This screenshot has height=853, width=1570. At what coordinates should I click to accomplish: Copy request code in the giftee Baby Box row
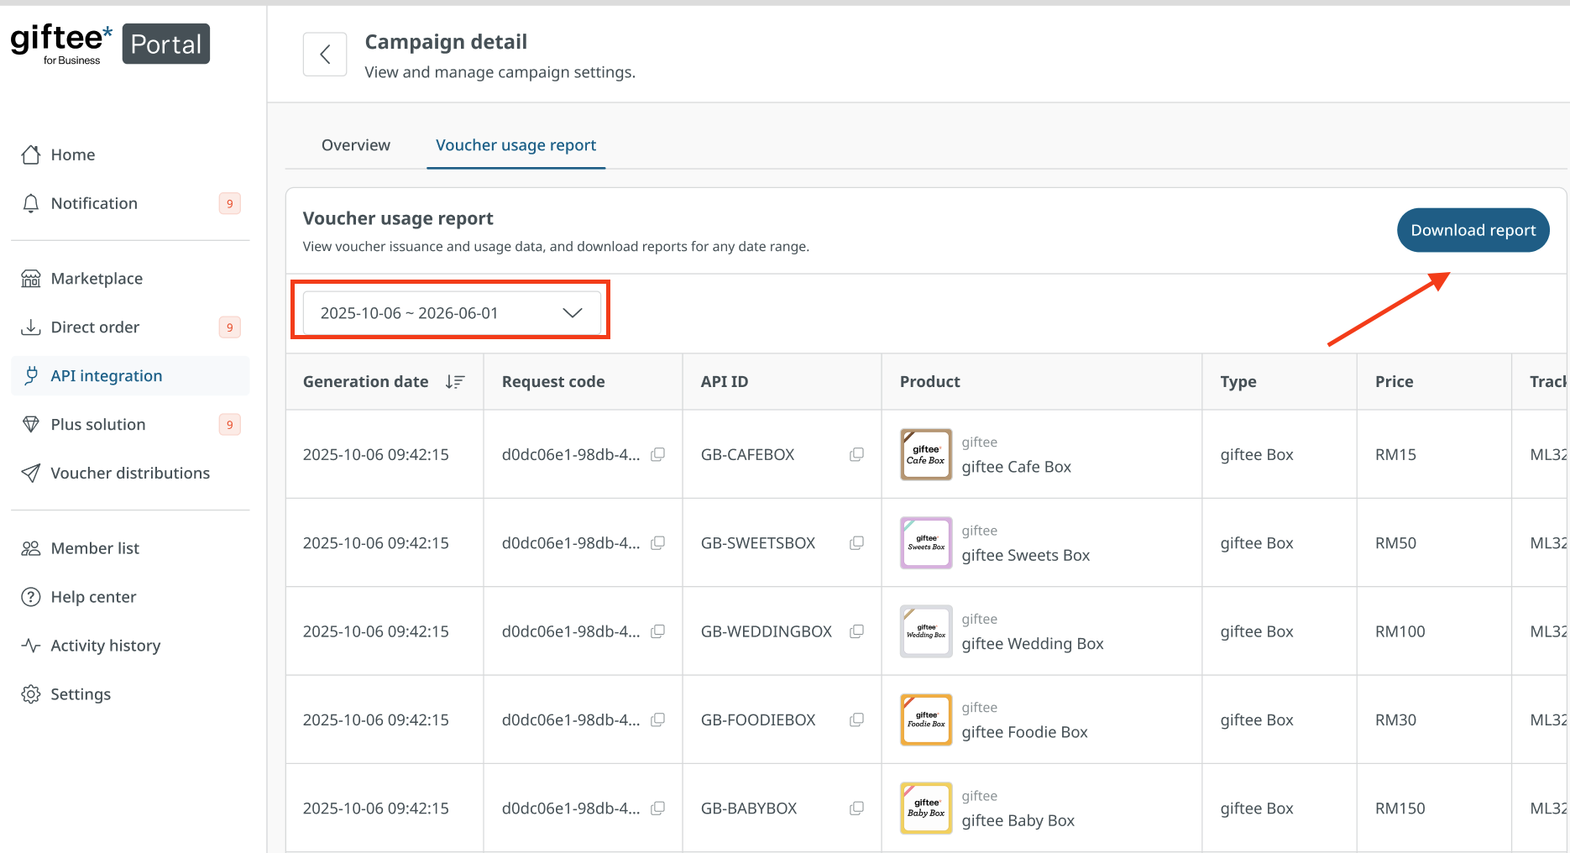[x=658, y=809]
